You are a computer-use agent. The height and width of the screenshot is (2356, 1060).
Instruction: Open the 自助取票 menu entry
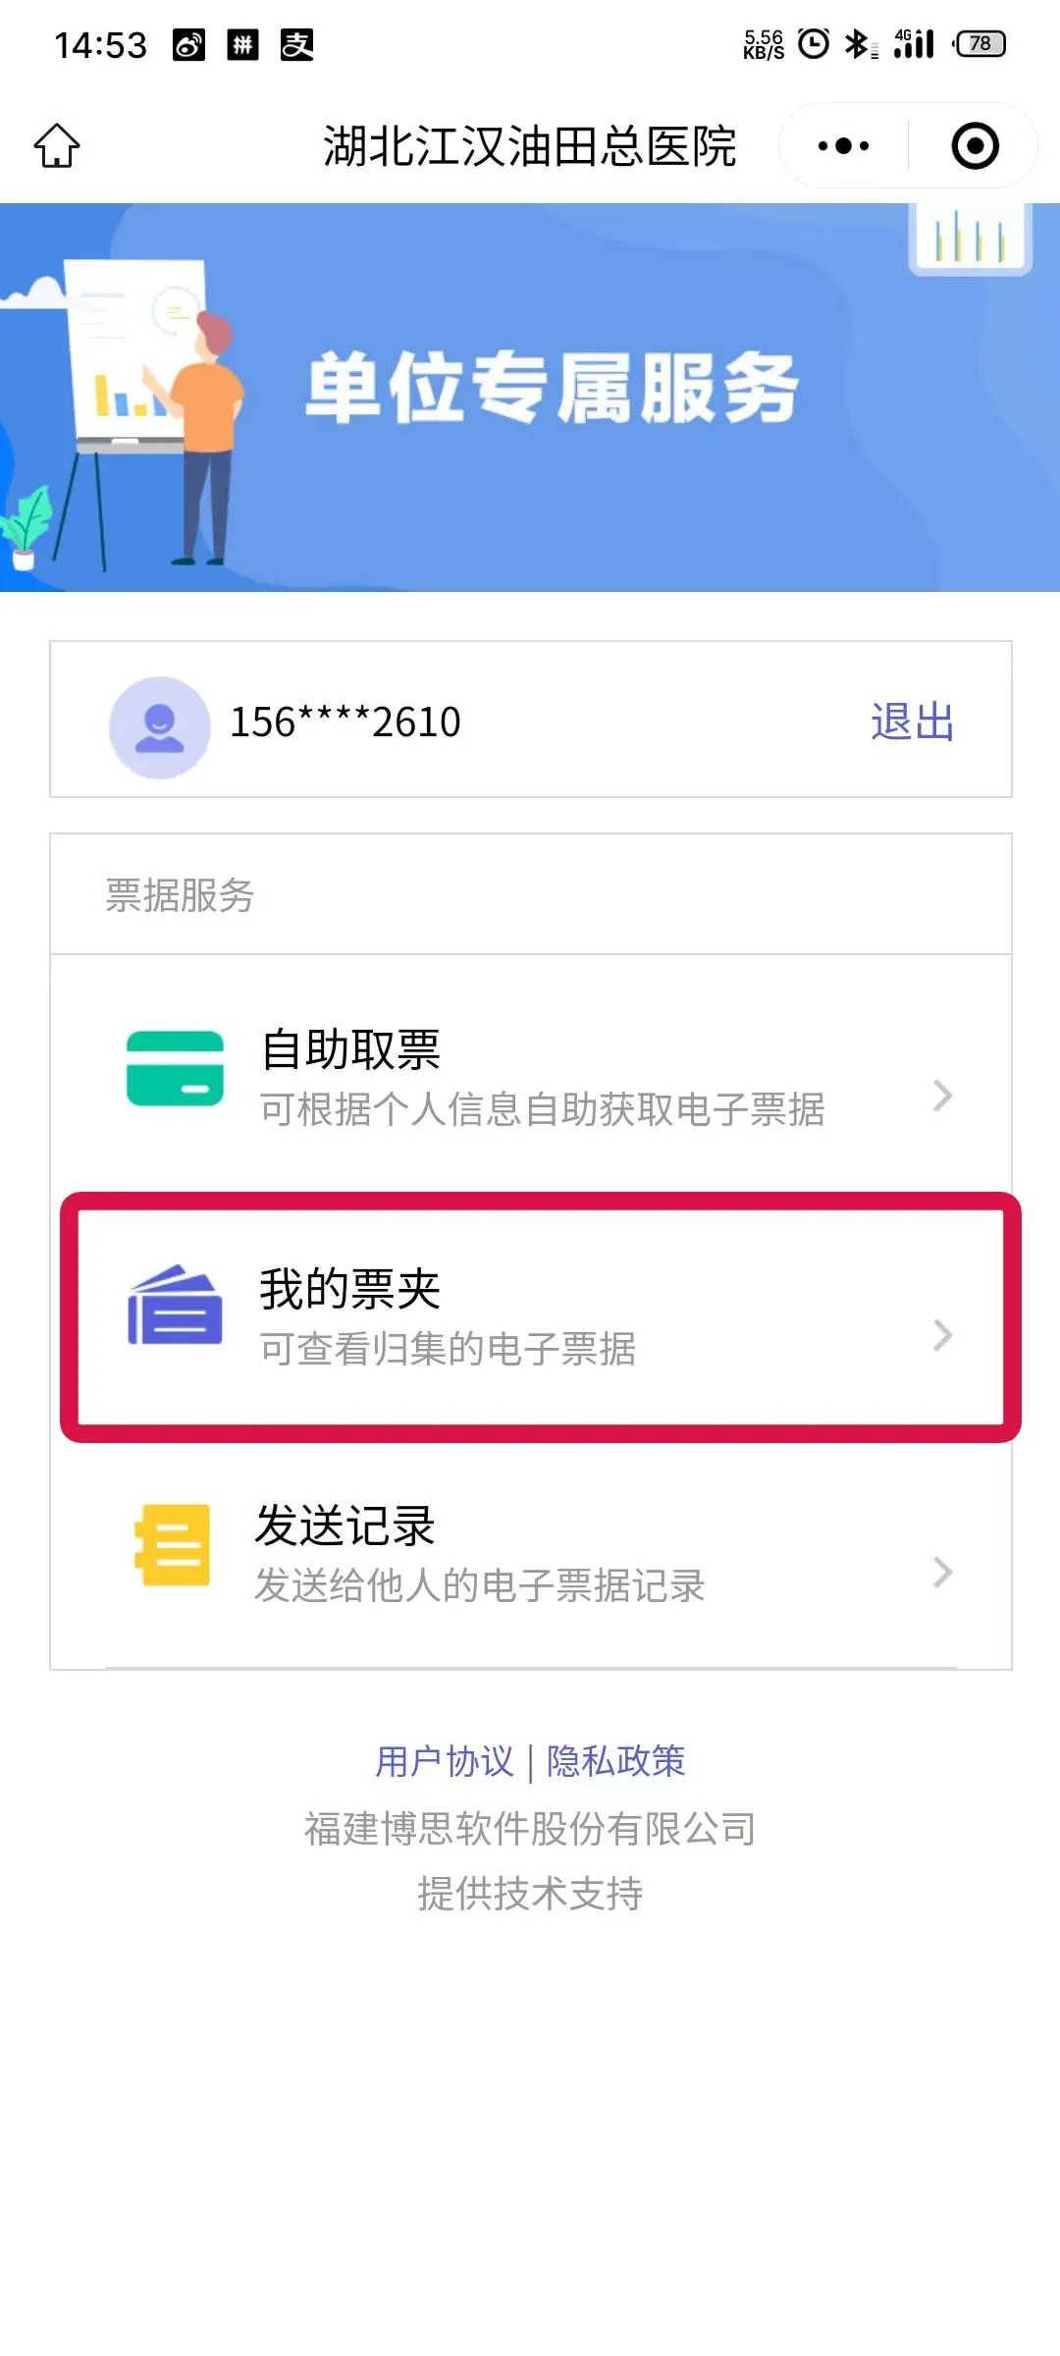pyautogui.click(x=540, y=1076)
